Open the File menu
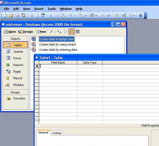Screen dimensions: 159x146 coord(7,9)
